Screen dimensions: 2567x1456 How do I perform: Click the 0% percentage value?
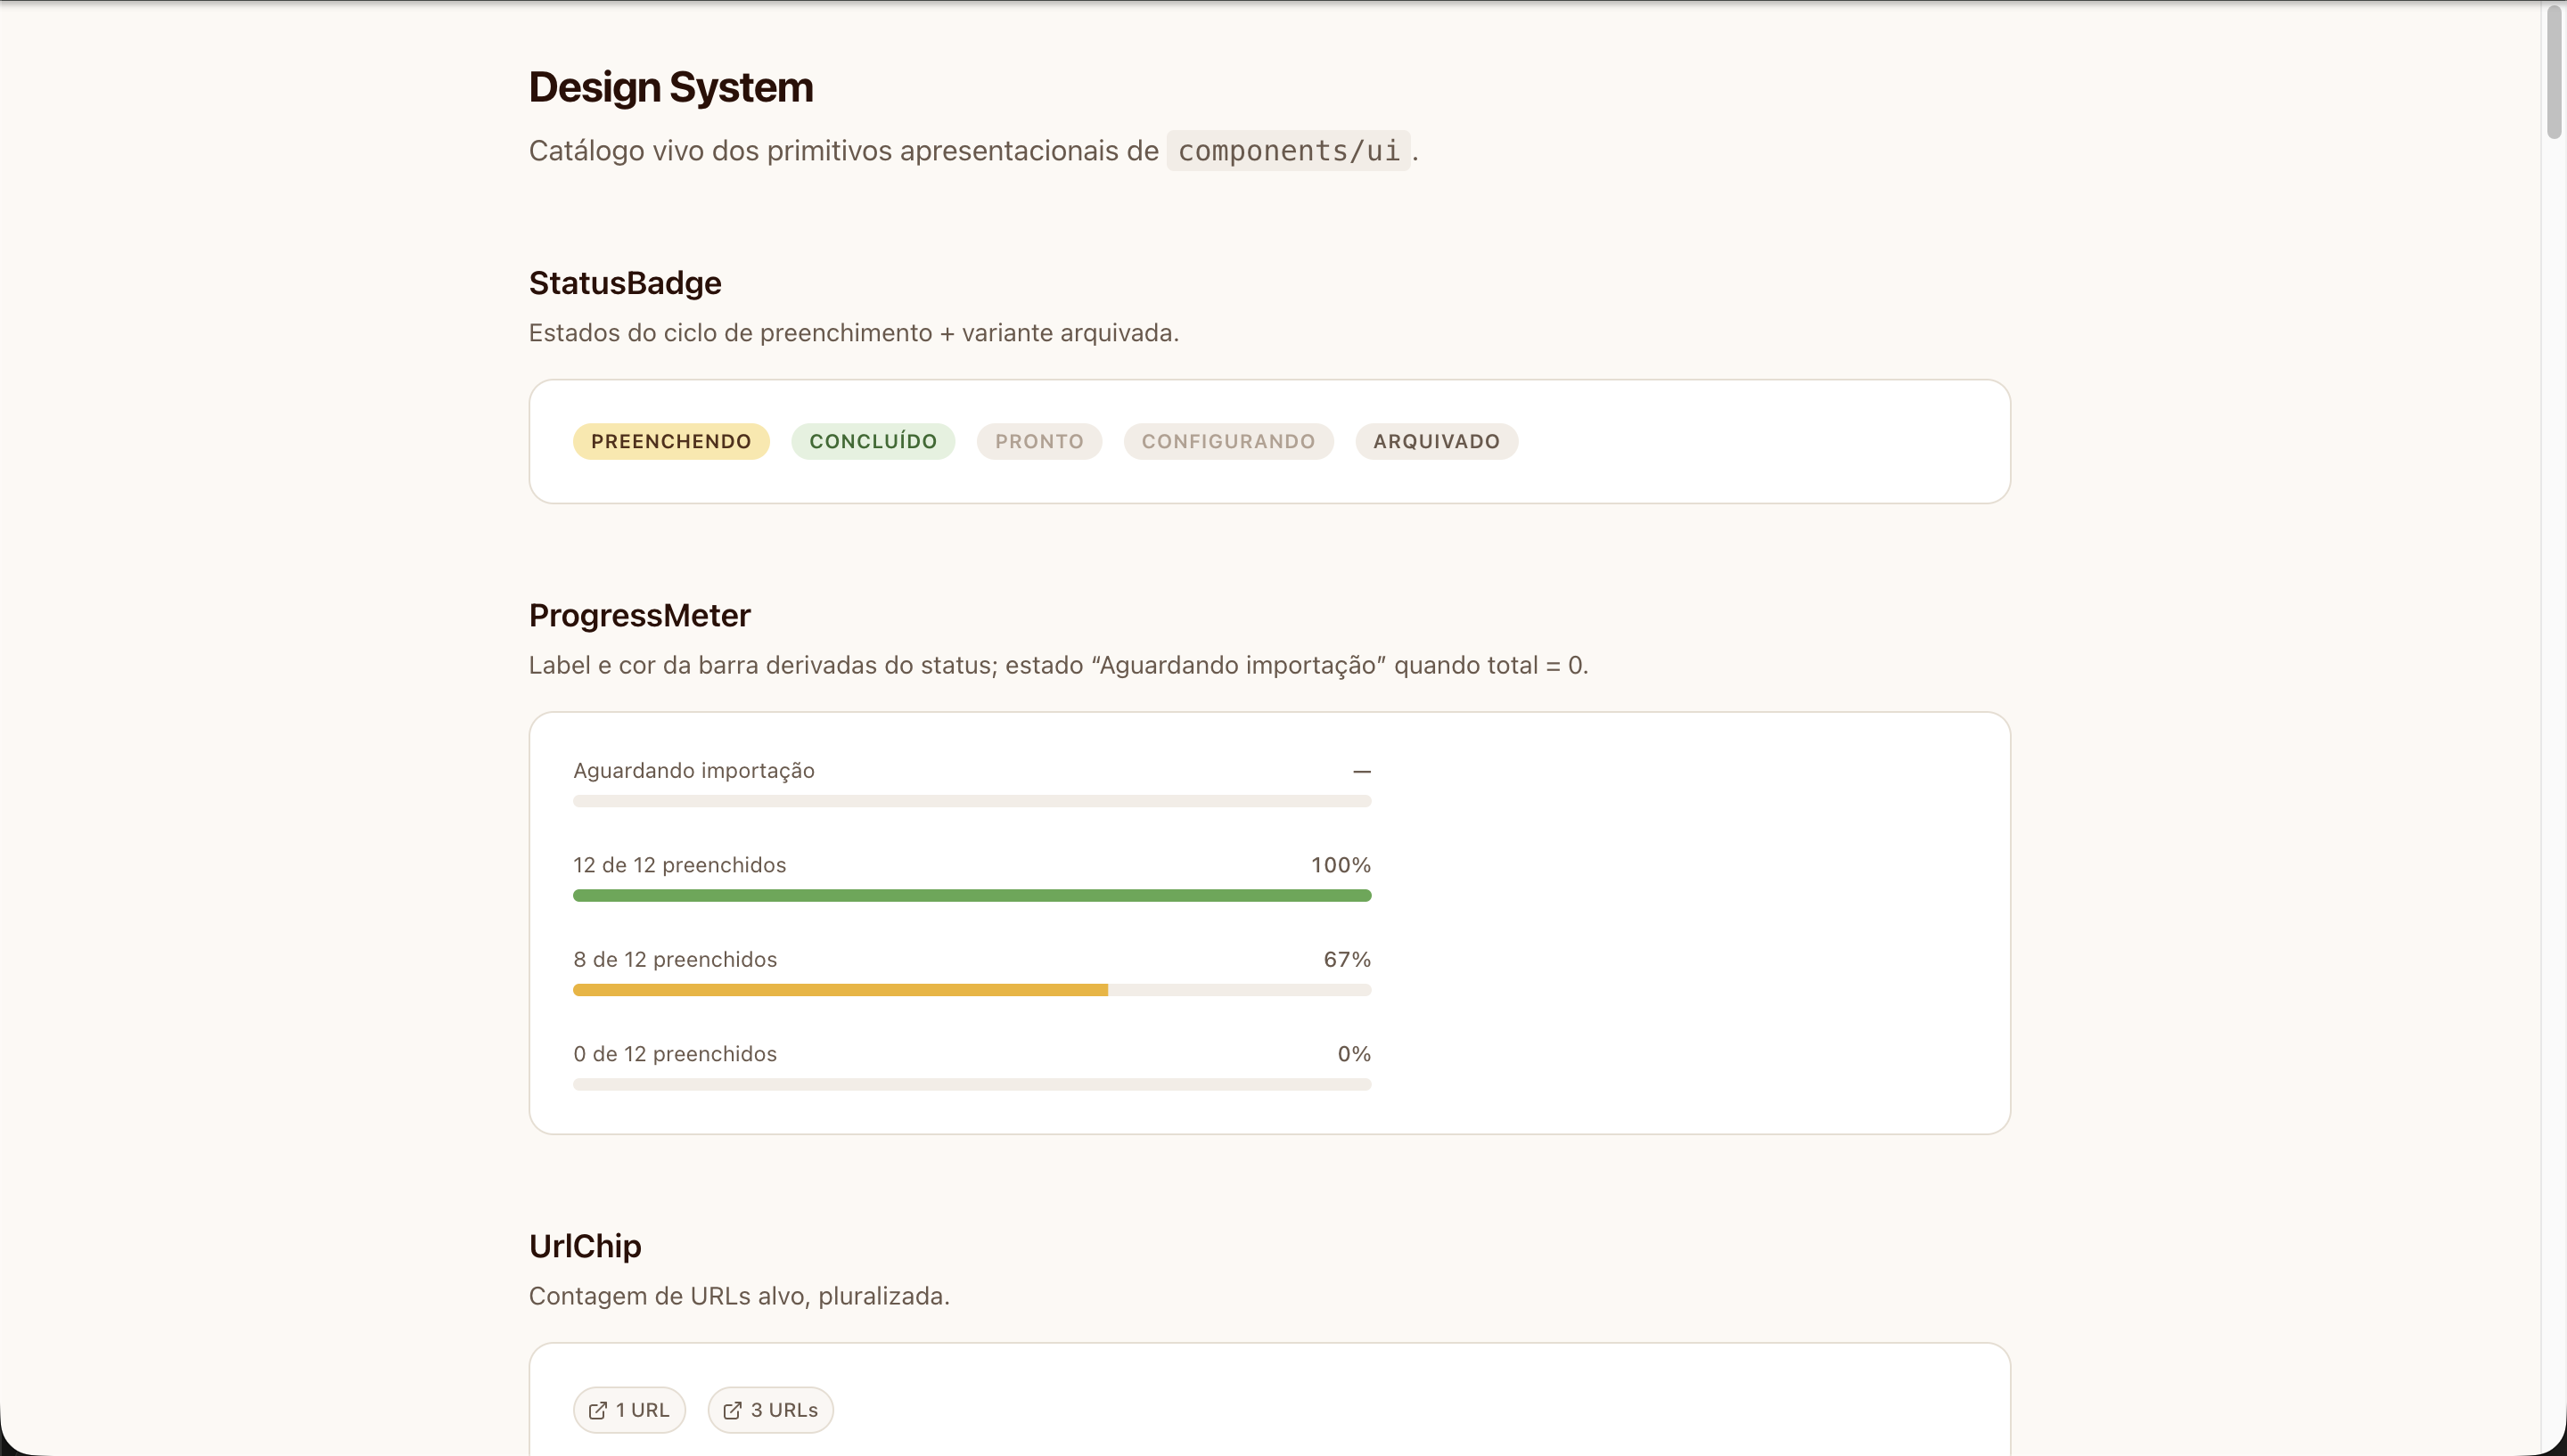pos(1354,1054)
